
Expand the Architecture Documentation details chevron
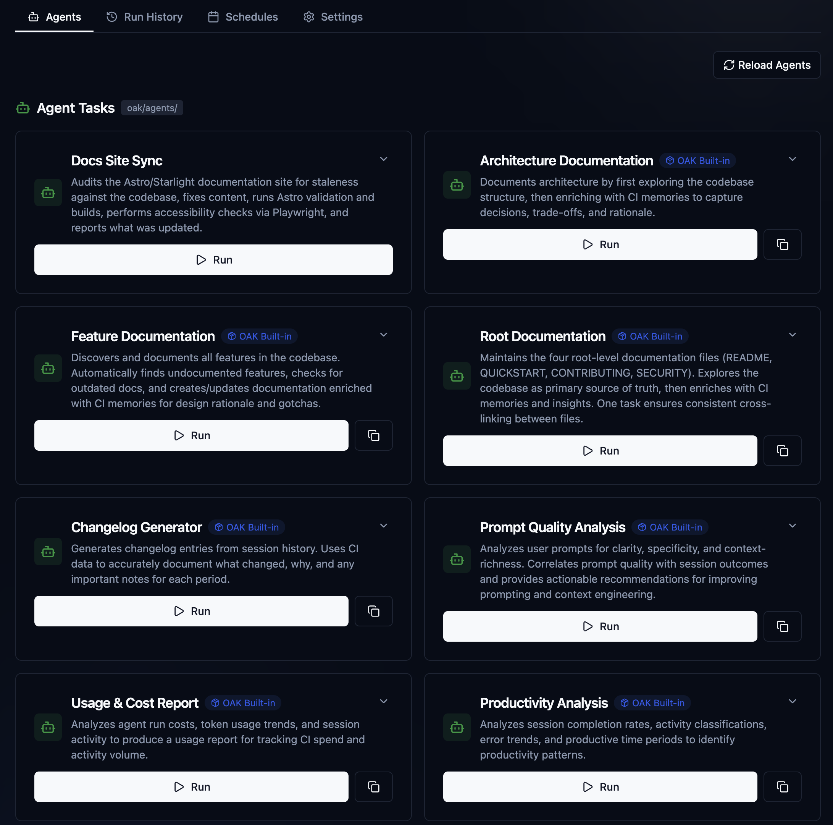pyautogui.click(x=792, y=159)
